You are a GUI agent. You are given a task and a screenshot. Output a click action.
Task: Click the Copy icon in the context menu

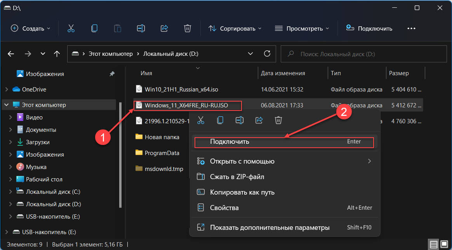[x=220, y=120]
